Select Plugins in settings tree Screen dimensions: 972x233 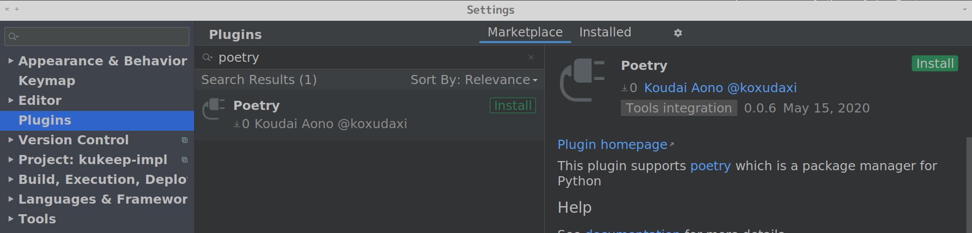97,121
